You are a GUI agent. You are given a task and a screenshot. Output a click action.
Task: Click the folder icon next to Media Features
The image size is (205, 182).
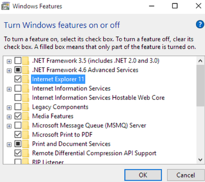pyautogui.click(x=26, y=116)
